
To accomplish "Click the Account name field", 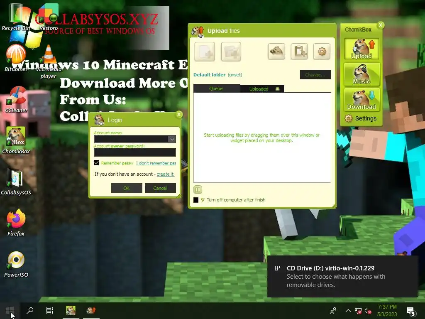I will pos(131,139).
